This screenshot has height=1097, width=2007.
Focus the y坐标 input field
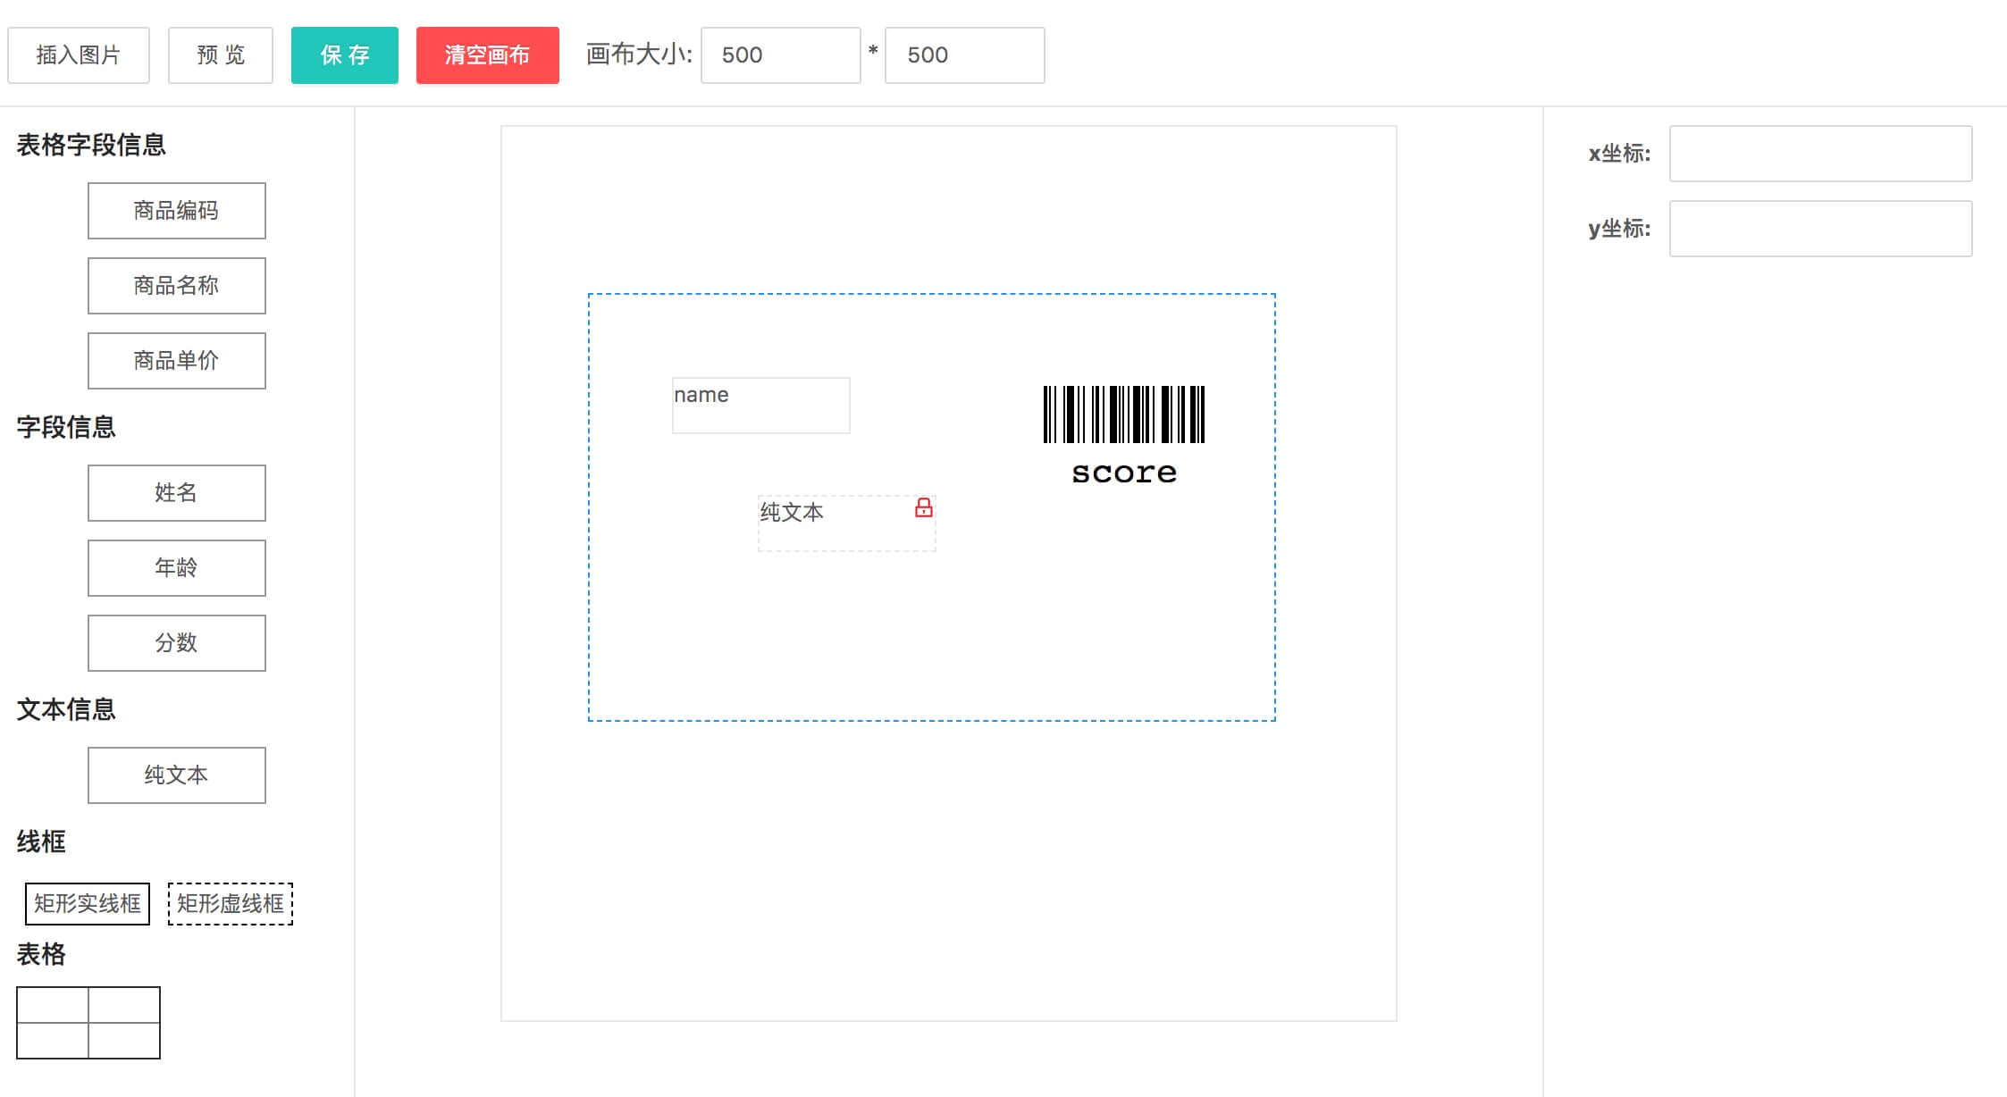(1820, 229)
